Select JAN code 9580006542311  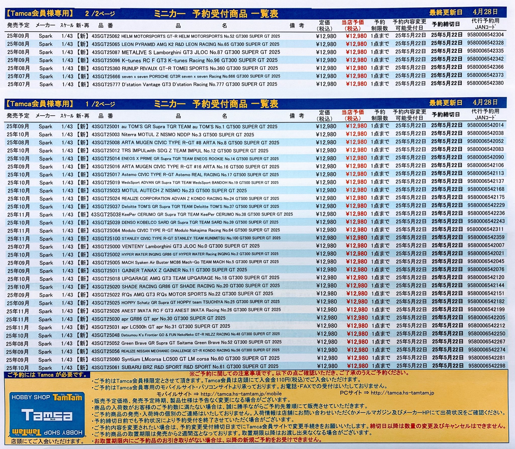[x=485, y=229]
